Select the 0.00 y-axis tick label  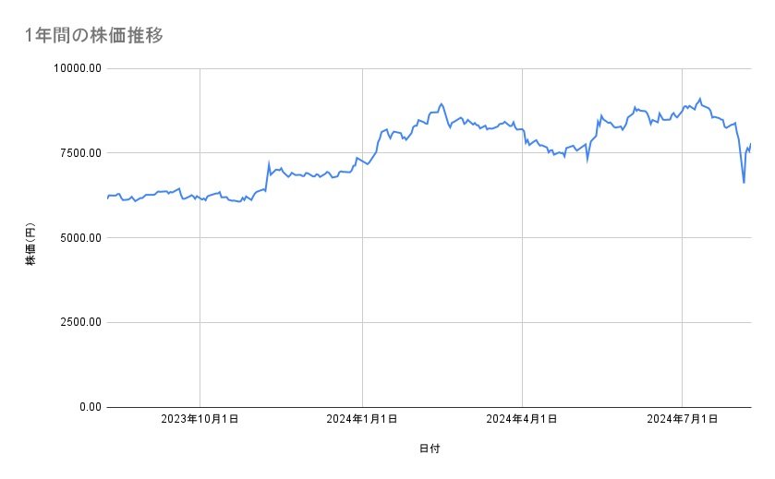click(88, 407)
